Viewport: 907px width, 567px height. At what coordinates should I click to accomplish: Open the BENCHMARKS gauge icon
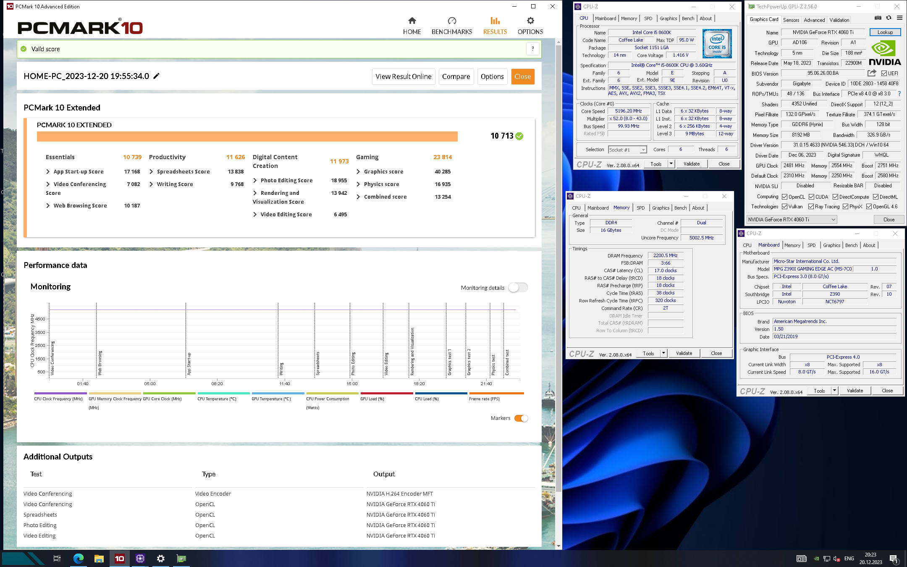452,21
